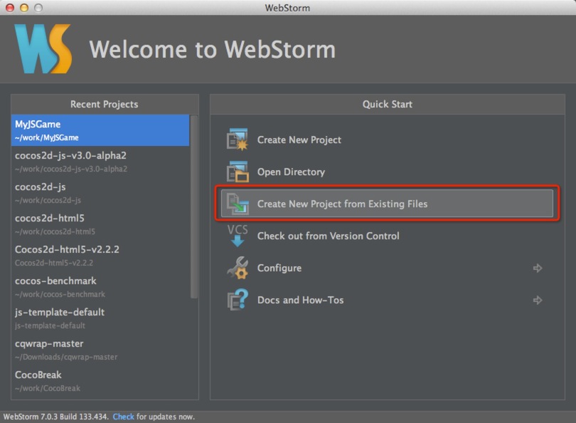Select Check out from Version Control
The height and width of the screenshot is (423, 576).
coord(328,236)
